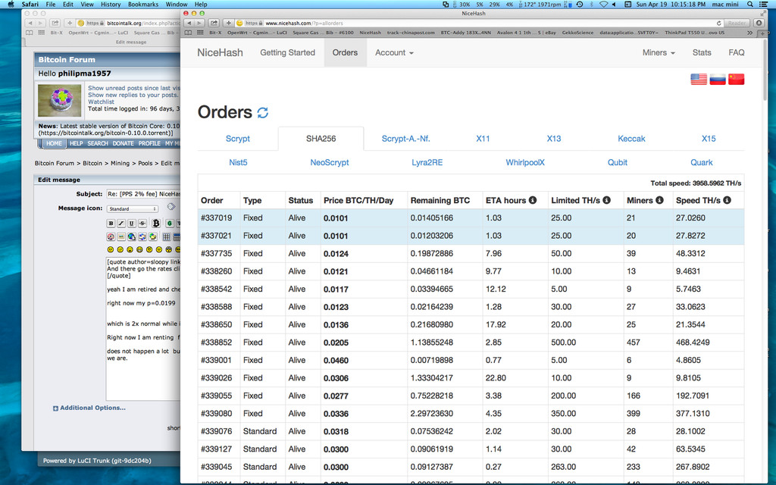The height and width of the screenshot is (485, 776).
Task: Select the Chinese flag language icon
Action: coord(737,79)
